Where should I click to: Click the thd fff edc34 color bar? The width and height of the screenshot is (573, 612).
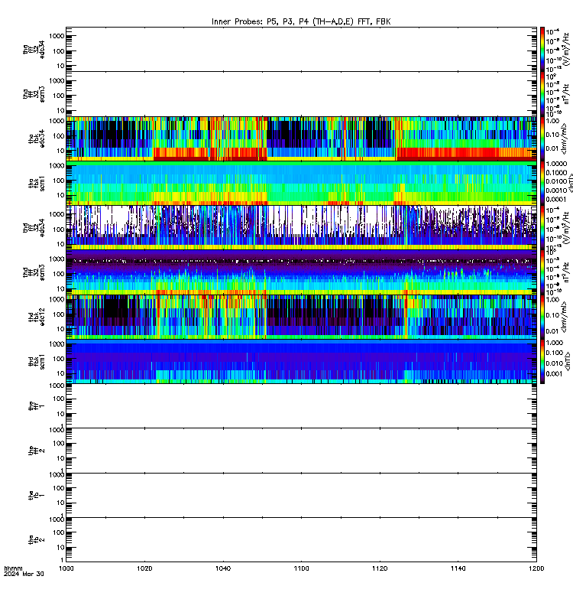542,228
